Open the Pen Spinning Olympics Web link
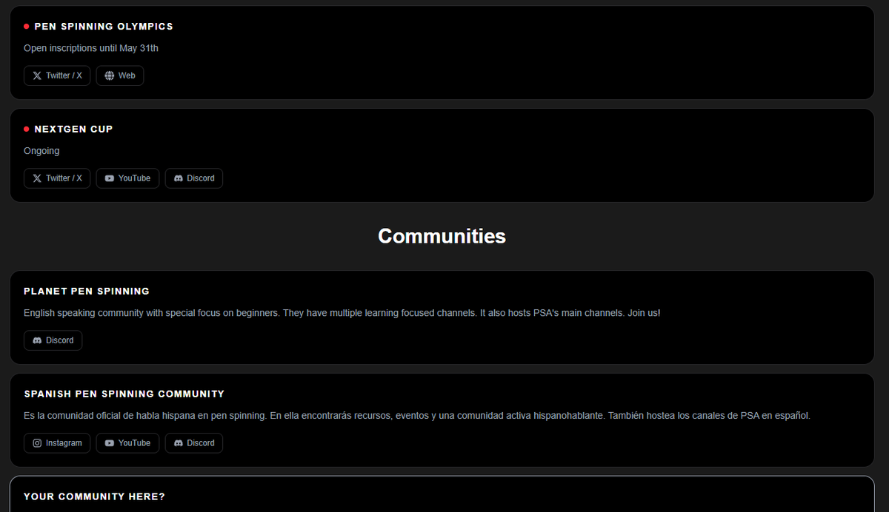This screenshot has width=889, height=512. click(x=120, y=75)
